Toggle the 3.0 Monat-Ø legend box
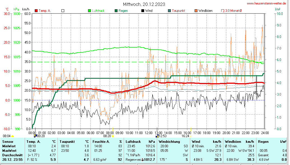 [x=223, y=11]
